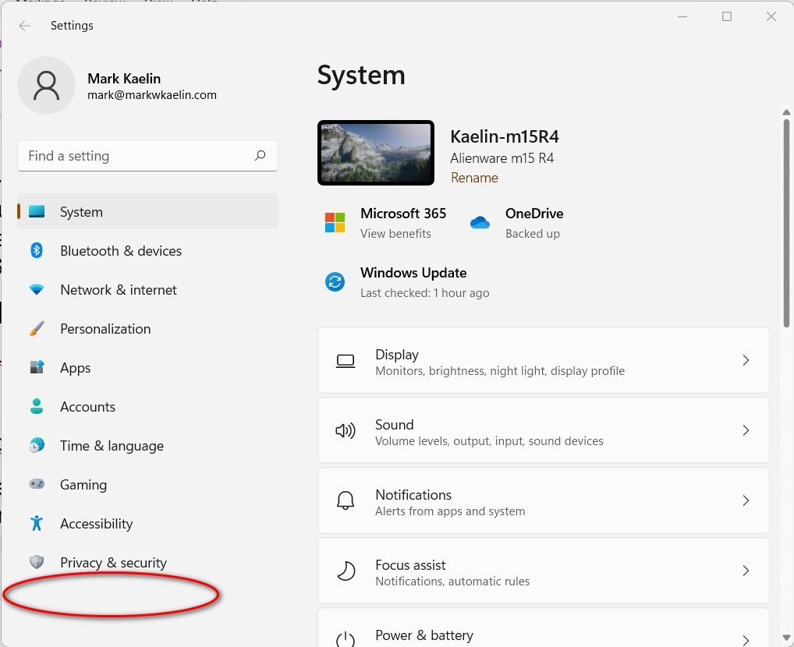Click the Find a setting search box
Viewport: 794px width, 647px height.
(x=147, y=156)
